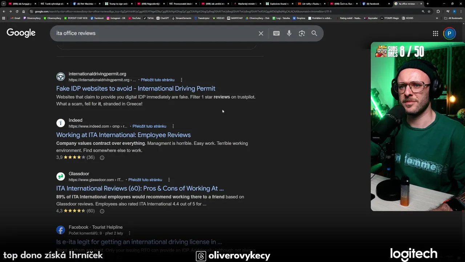Open the Dropbox bookmark
The image size is (465, 262).
tap(299, 18)
